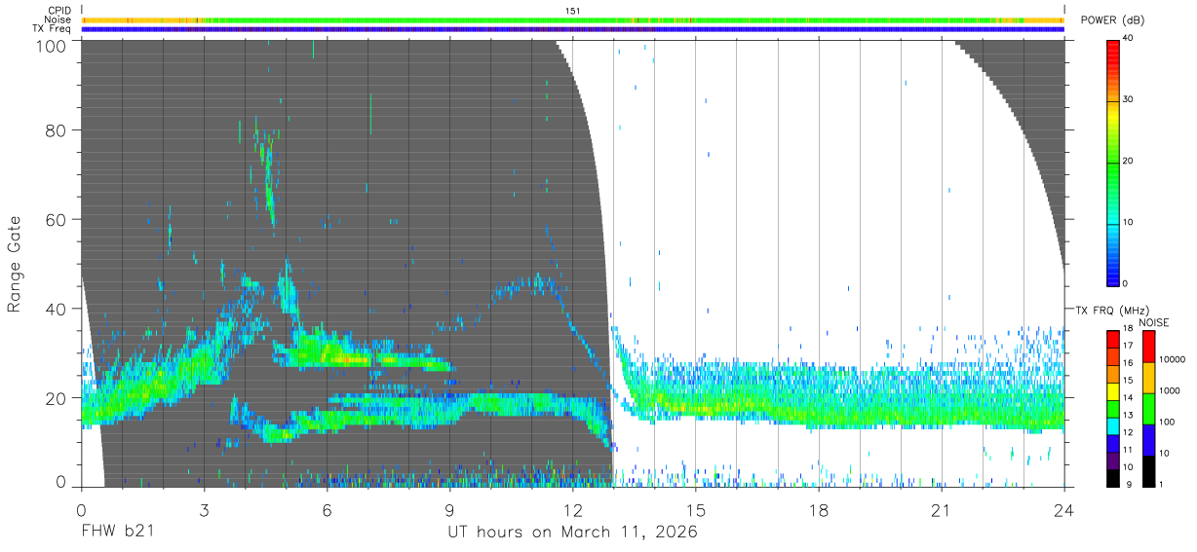Screen dimensions: 1197x552
Task: Click the 24 tick on the UT hours axis
Action: click(1064, 510)
